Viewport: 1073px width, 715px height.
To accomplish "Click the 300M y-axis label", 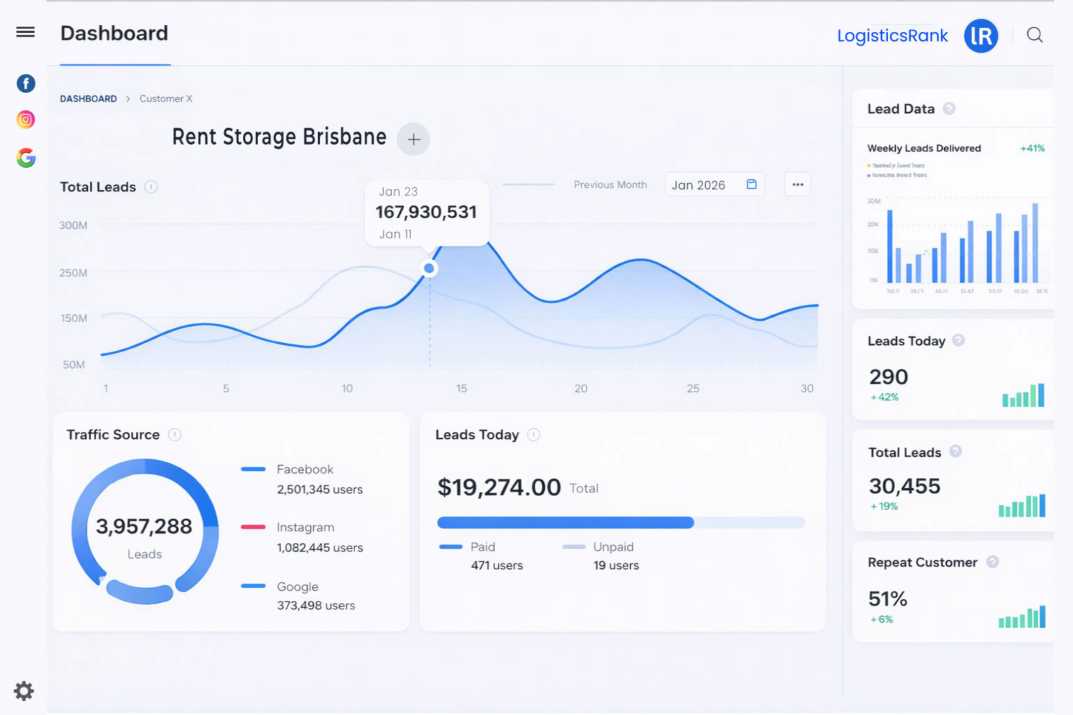I will (73, 226).
